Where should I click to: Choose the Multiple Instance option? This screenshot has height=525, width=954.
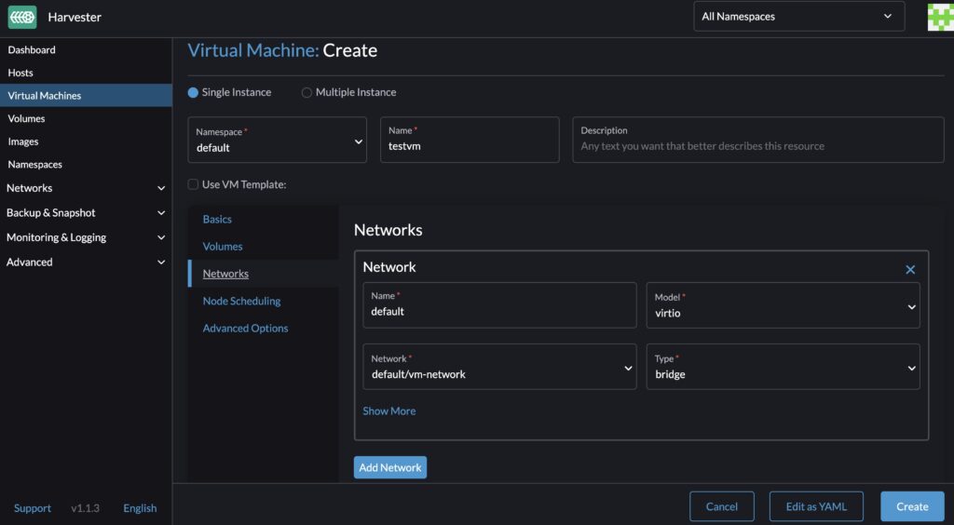[x=307, y=93]
